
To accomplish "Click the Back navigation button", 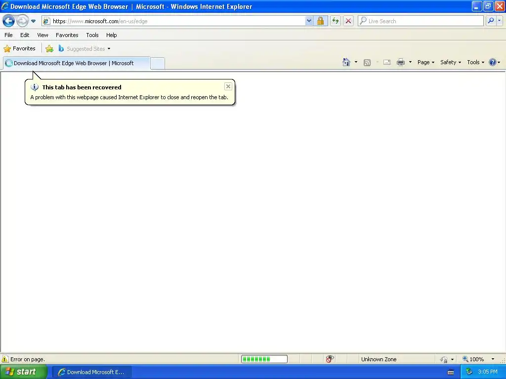I will (x=9, y=21).
